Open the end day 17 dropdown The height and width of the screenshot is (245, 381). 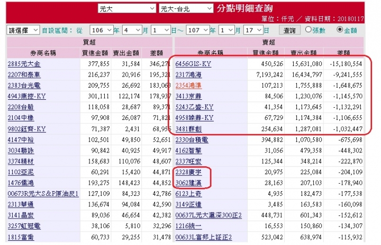pos(253,30)
